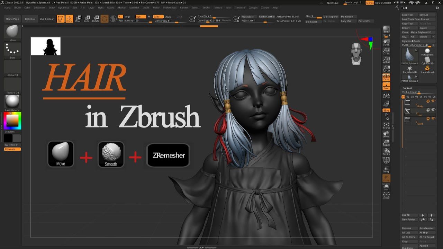This screenshot has height=249, width=443.
Task: Click the Frame mesh button
Action: [386, 125]
